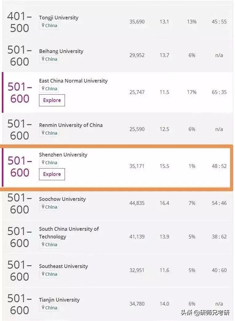
Task: Click the China location pin for Tongji University
Action: (x=49, y=26)
